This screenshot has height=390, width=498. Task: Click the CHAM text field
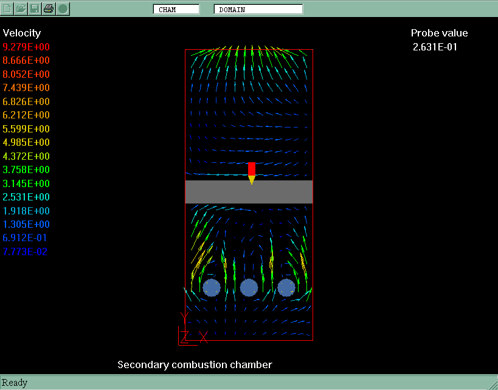tap(176, 9)
